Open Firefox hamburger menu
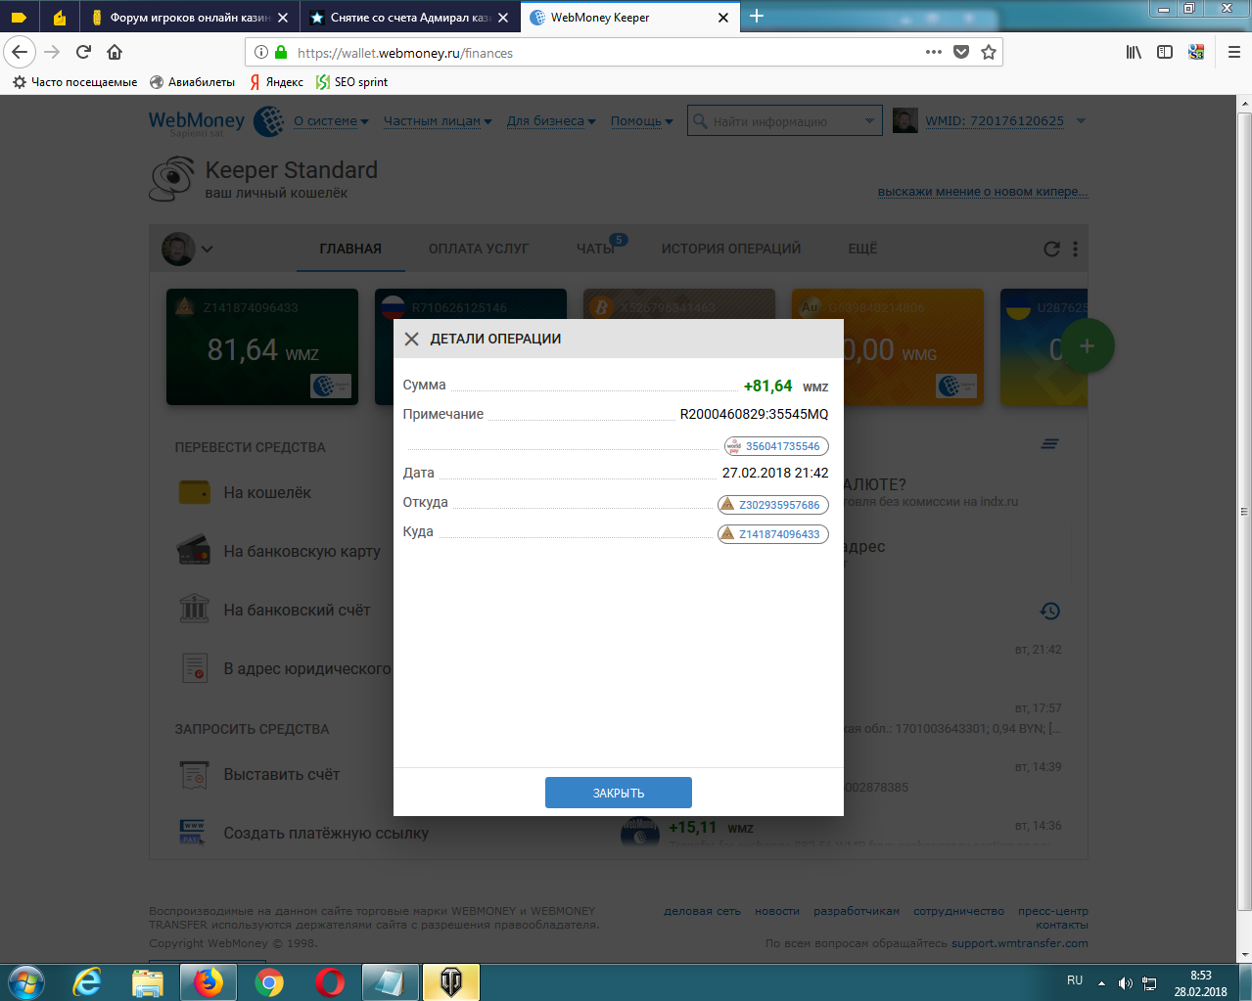The image size is (1252, 1001). (x=1234, y=52)
